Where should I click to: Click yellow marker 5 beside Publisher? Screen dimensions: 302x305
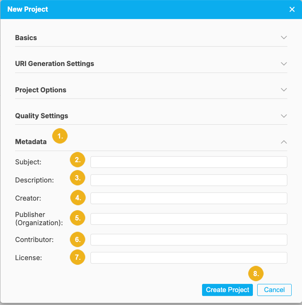click(78, 218)
